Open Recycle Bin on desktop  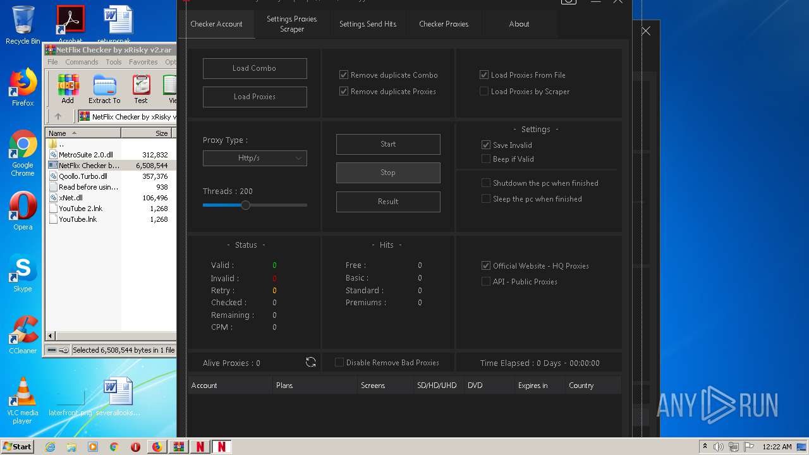click(x=23, y=25)
